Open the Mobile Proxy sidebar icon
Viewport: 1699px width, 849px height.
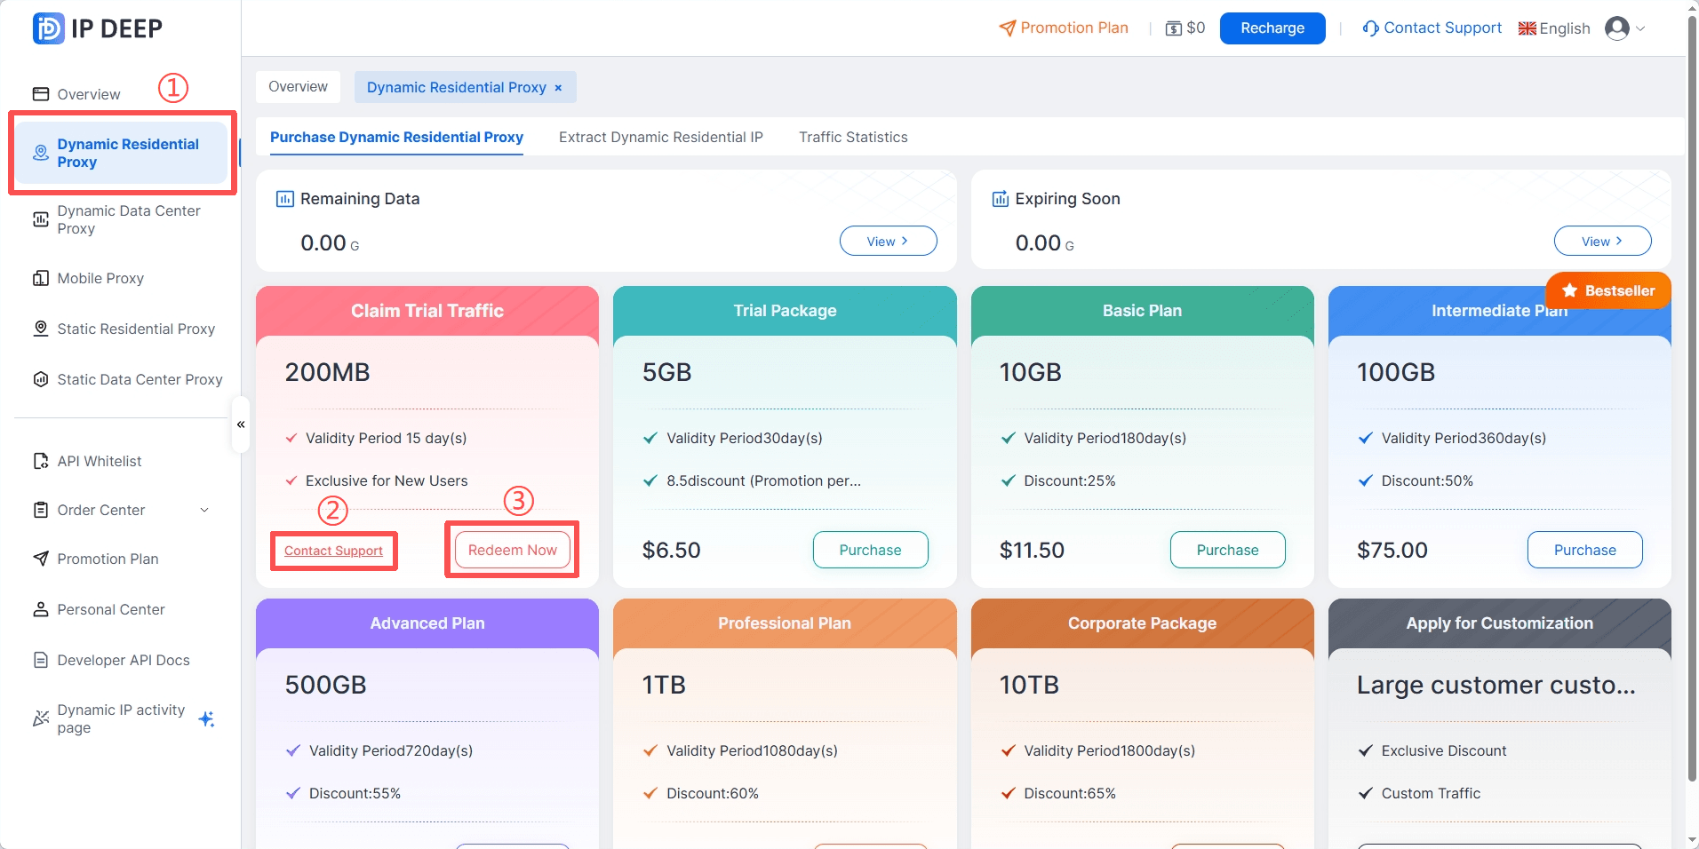click(41, 278)
